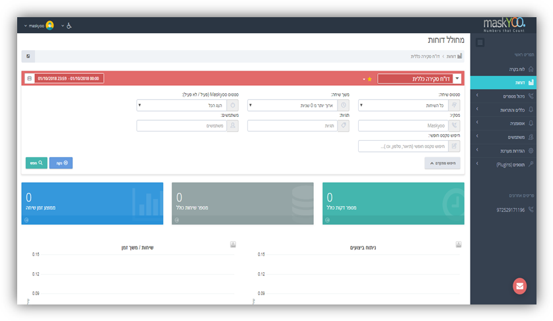This screenshot has width=553, height=321.
Task: Open the accessibility wheelchair menu
Action: (x=66, y=26)
